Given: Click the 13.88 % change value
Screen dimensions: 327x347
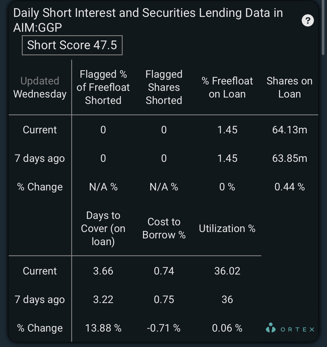Looking at the screenshot, I should (103, 328).
